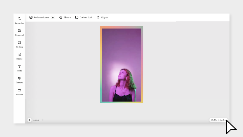Image resolution: width=243 pixels, height=137 pixels.
Task: Open the Couleur d'AP background color
Action: (x=83, y=17)
